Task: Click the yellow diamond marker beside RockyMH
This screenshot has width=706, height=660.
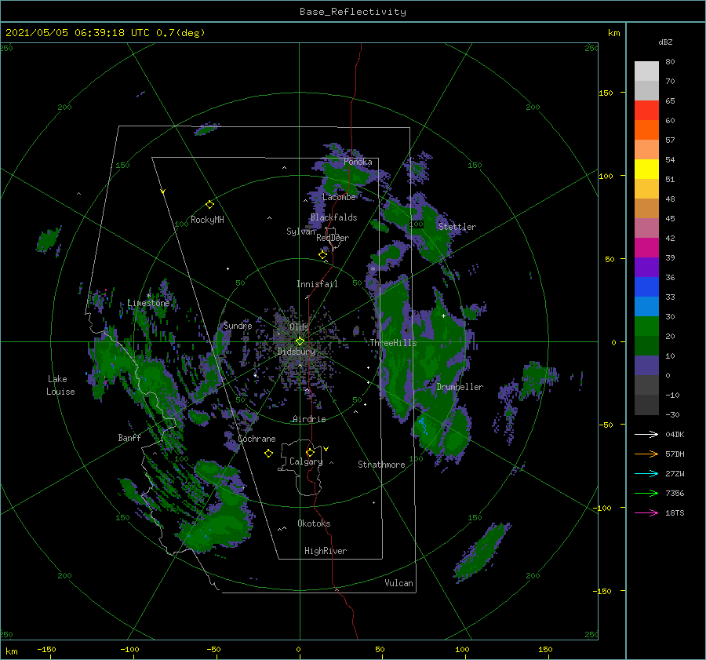Action: click(209, 205)
